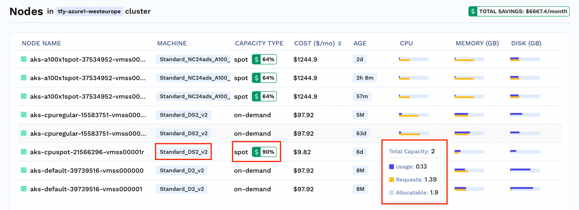This screenshot has height=210, width=579.
Task: Click the 90% spot savings dollar badge
Action: (x=264, y=152)
